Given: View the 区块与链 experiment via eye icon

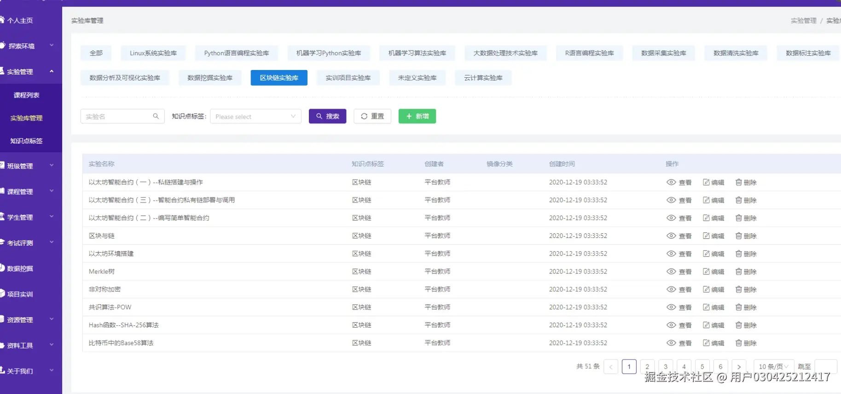Looking at the screenshot, I should [x=671, y=236].
